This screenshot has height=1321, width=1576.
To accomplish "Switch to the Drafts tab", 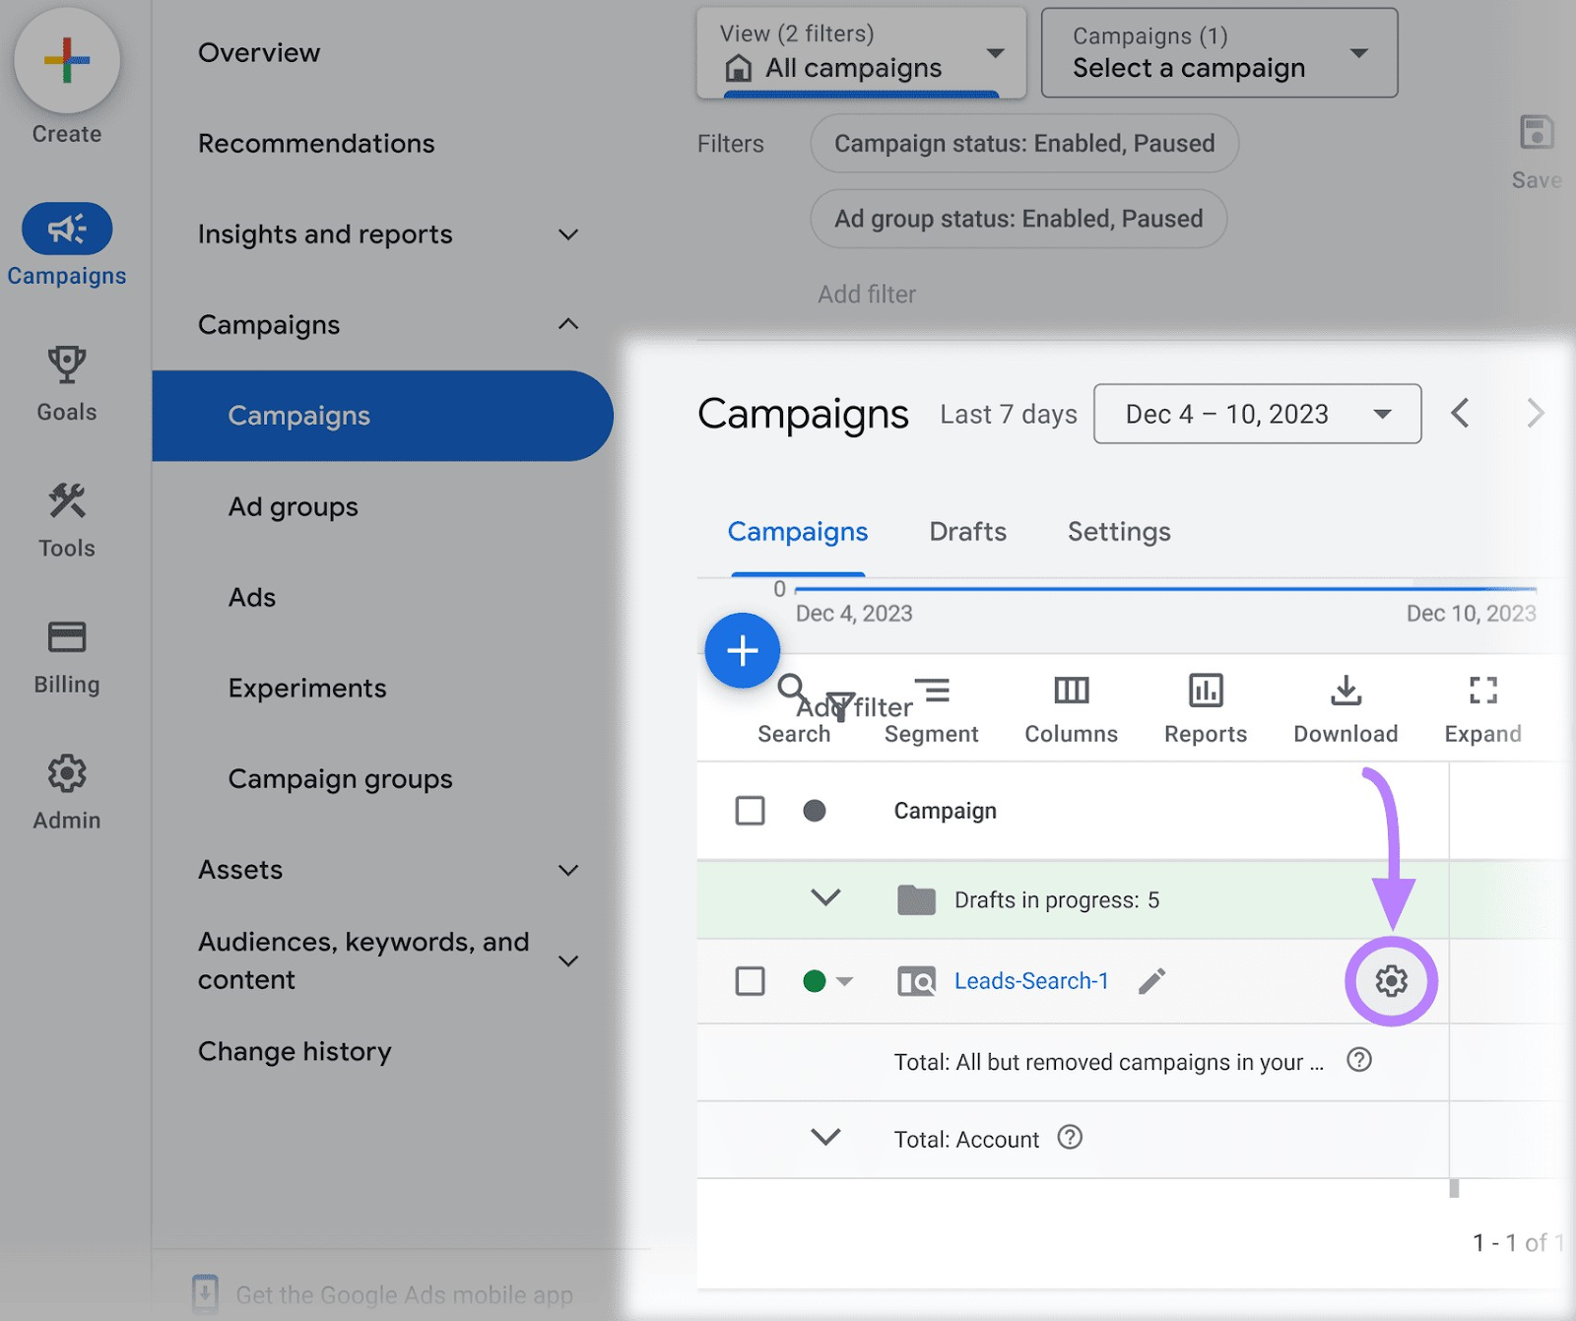I will [967, 532].
